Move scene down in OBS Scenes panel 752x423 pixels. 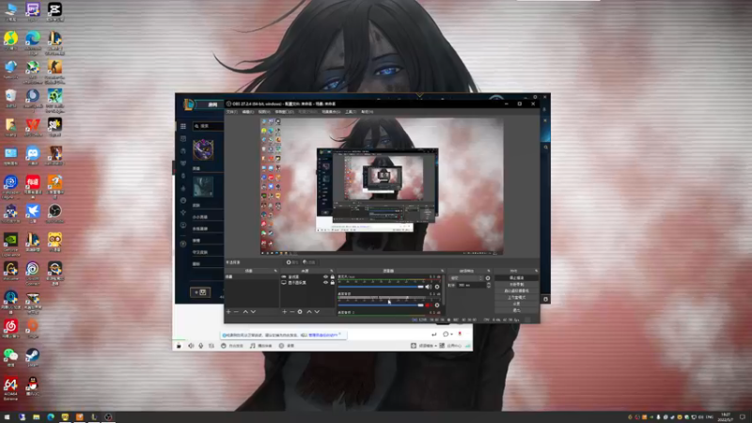tap(253, 312)
